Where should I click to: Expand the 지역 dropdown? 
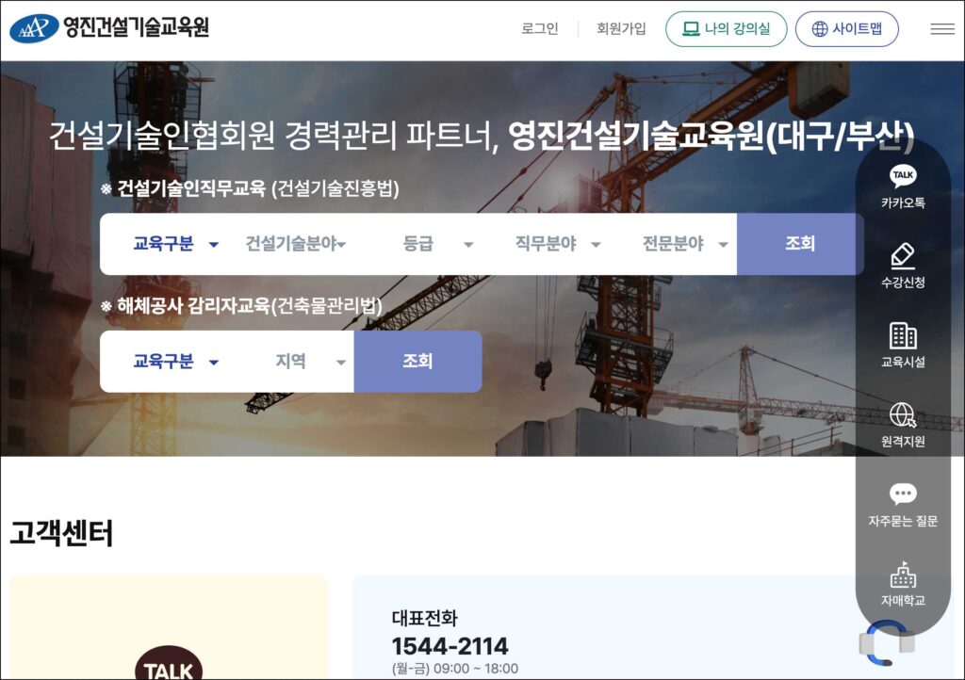click(310, 362)
